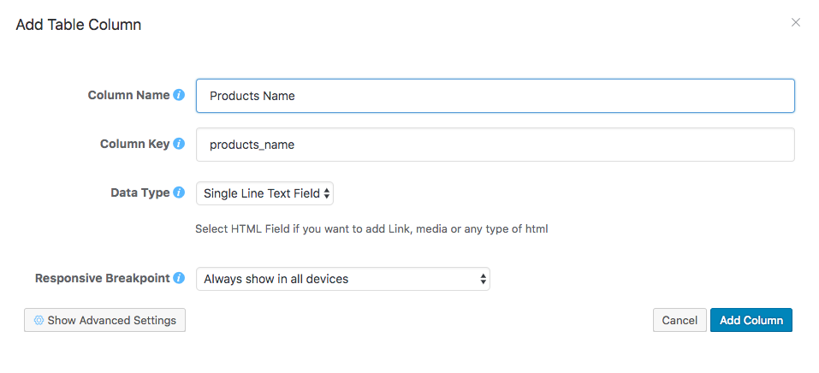Image resolution: width=819 pixels, height=373 pixels.
Task: Click the Data Type info icon
Action: (x=179, y=192)
